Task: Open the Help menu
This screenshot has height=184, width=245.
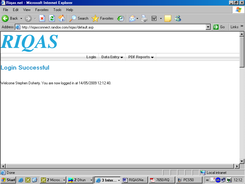Action: (70, 10)
